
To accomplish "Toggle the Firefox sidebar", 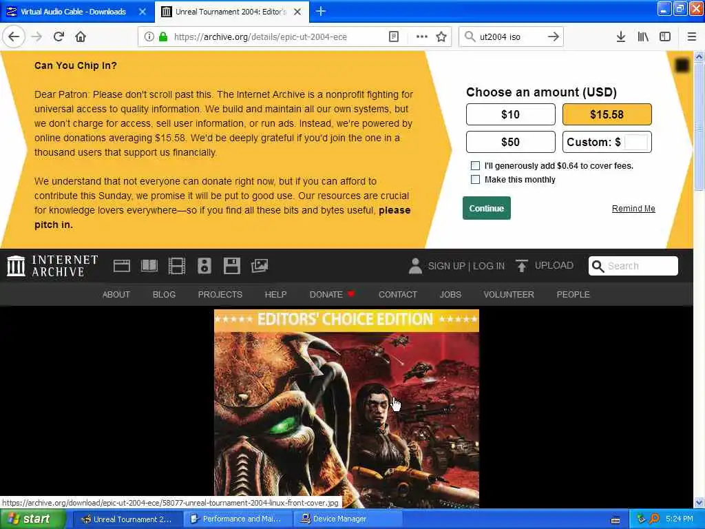I will coord(665,37).
